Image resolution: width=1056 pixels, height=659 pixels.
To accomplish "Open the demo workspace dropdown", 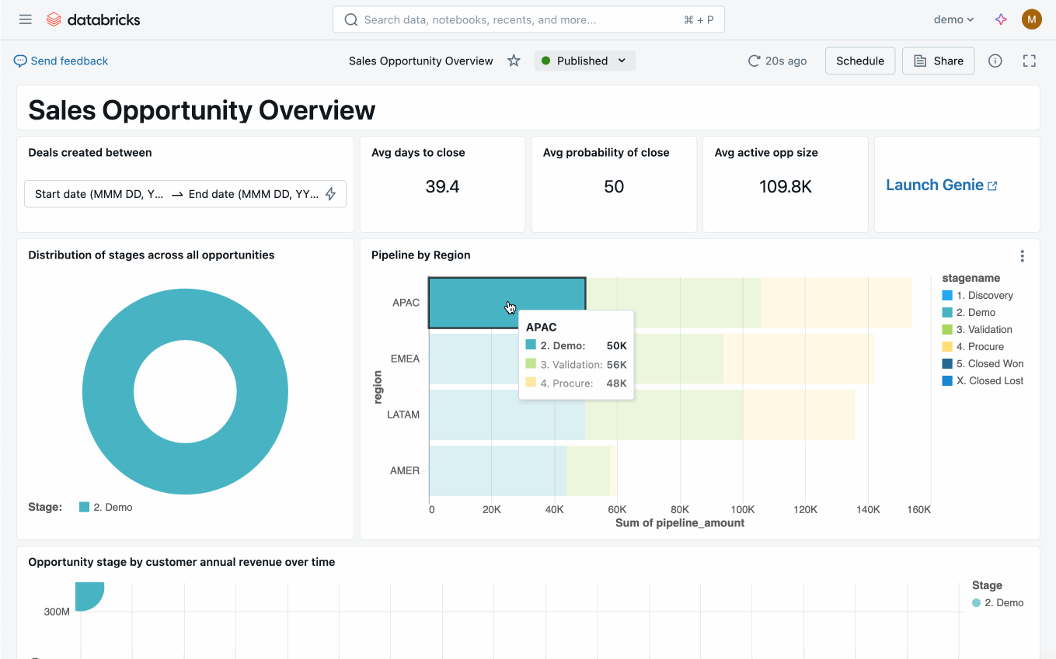I will (x=953, y=19).
